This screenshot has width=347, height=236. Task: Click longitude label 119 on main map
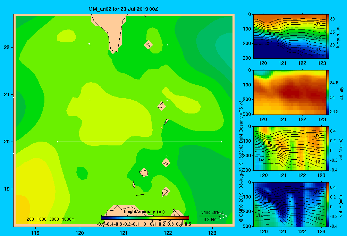click(x=36, y=233)
